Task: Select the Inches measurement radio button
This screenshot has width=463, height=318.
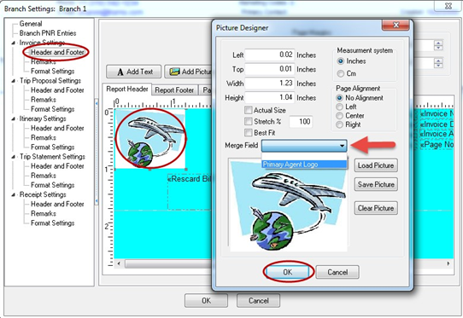Action: 341,61
